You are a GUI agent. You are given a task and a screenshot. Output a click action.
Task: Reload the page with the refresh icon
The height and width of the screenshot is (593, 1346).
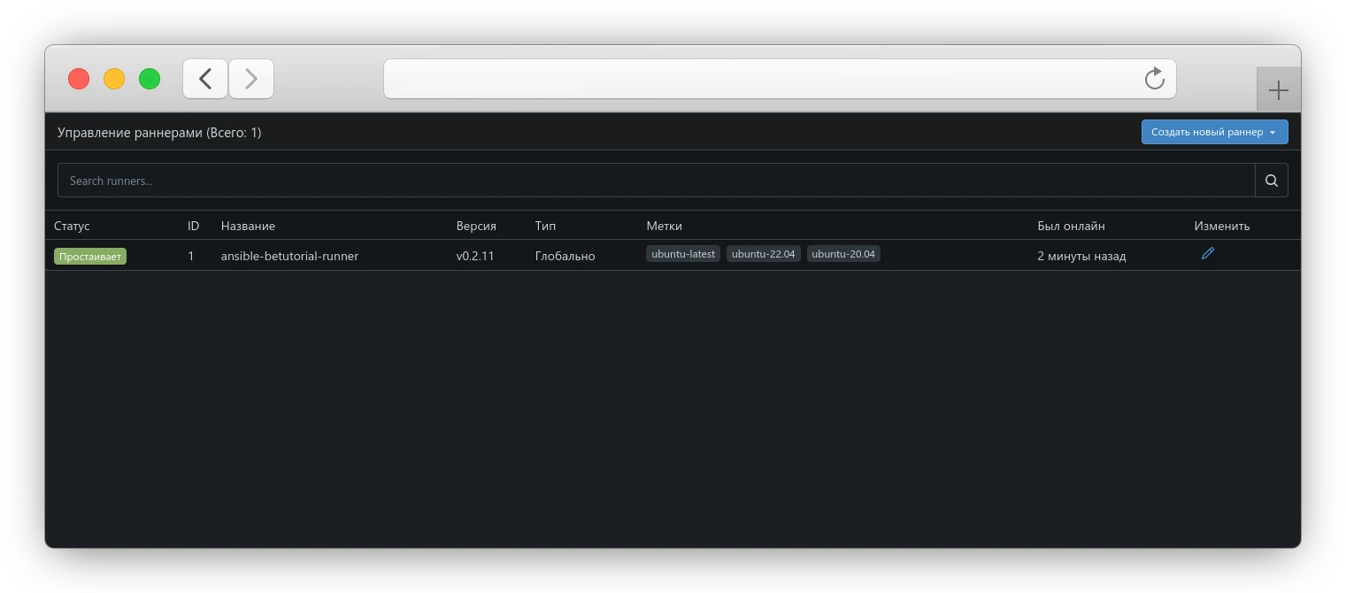pos(1154,79)
